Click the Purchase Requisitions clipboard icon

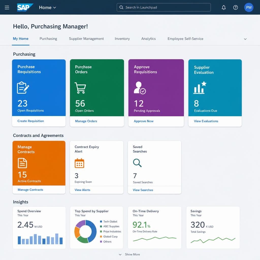pos(23,88)
